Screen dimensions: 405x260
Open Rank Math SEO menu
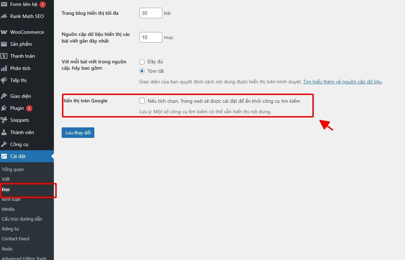27,16
